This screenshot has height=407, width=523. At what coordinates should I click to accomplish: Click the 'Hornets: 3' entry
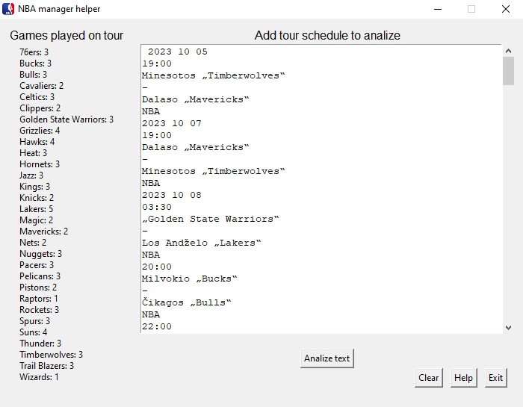click(40, 164)
